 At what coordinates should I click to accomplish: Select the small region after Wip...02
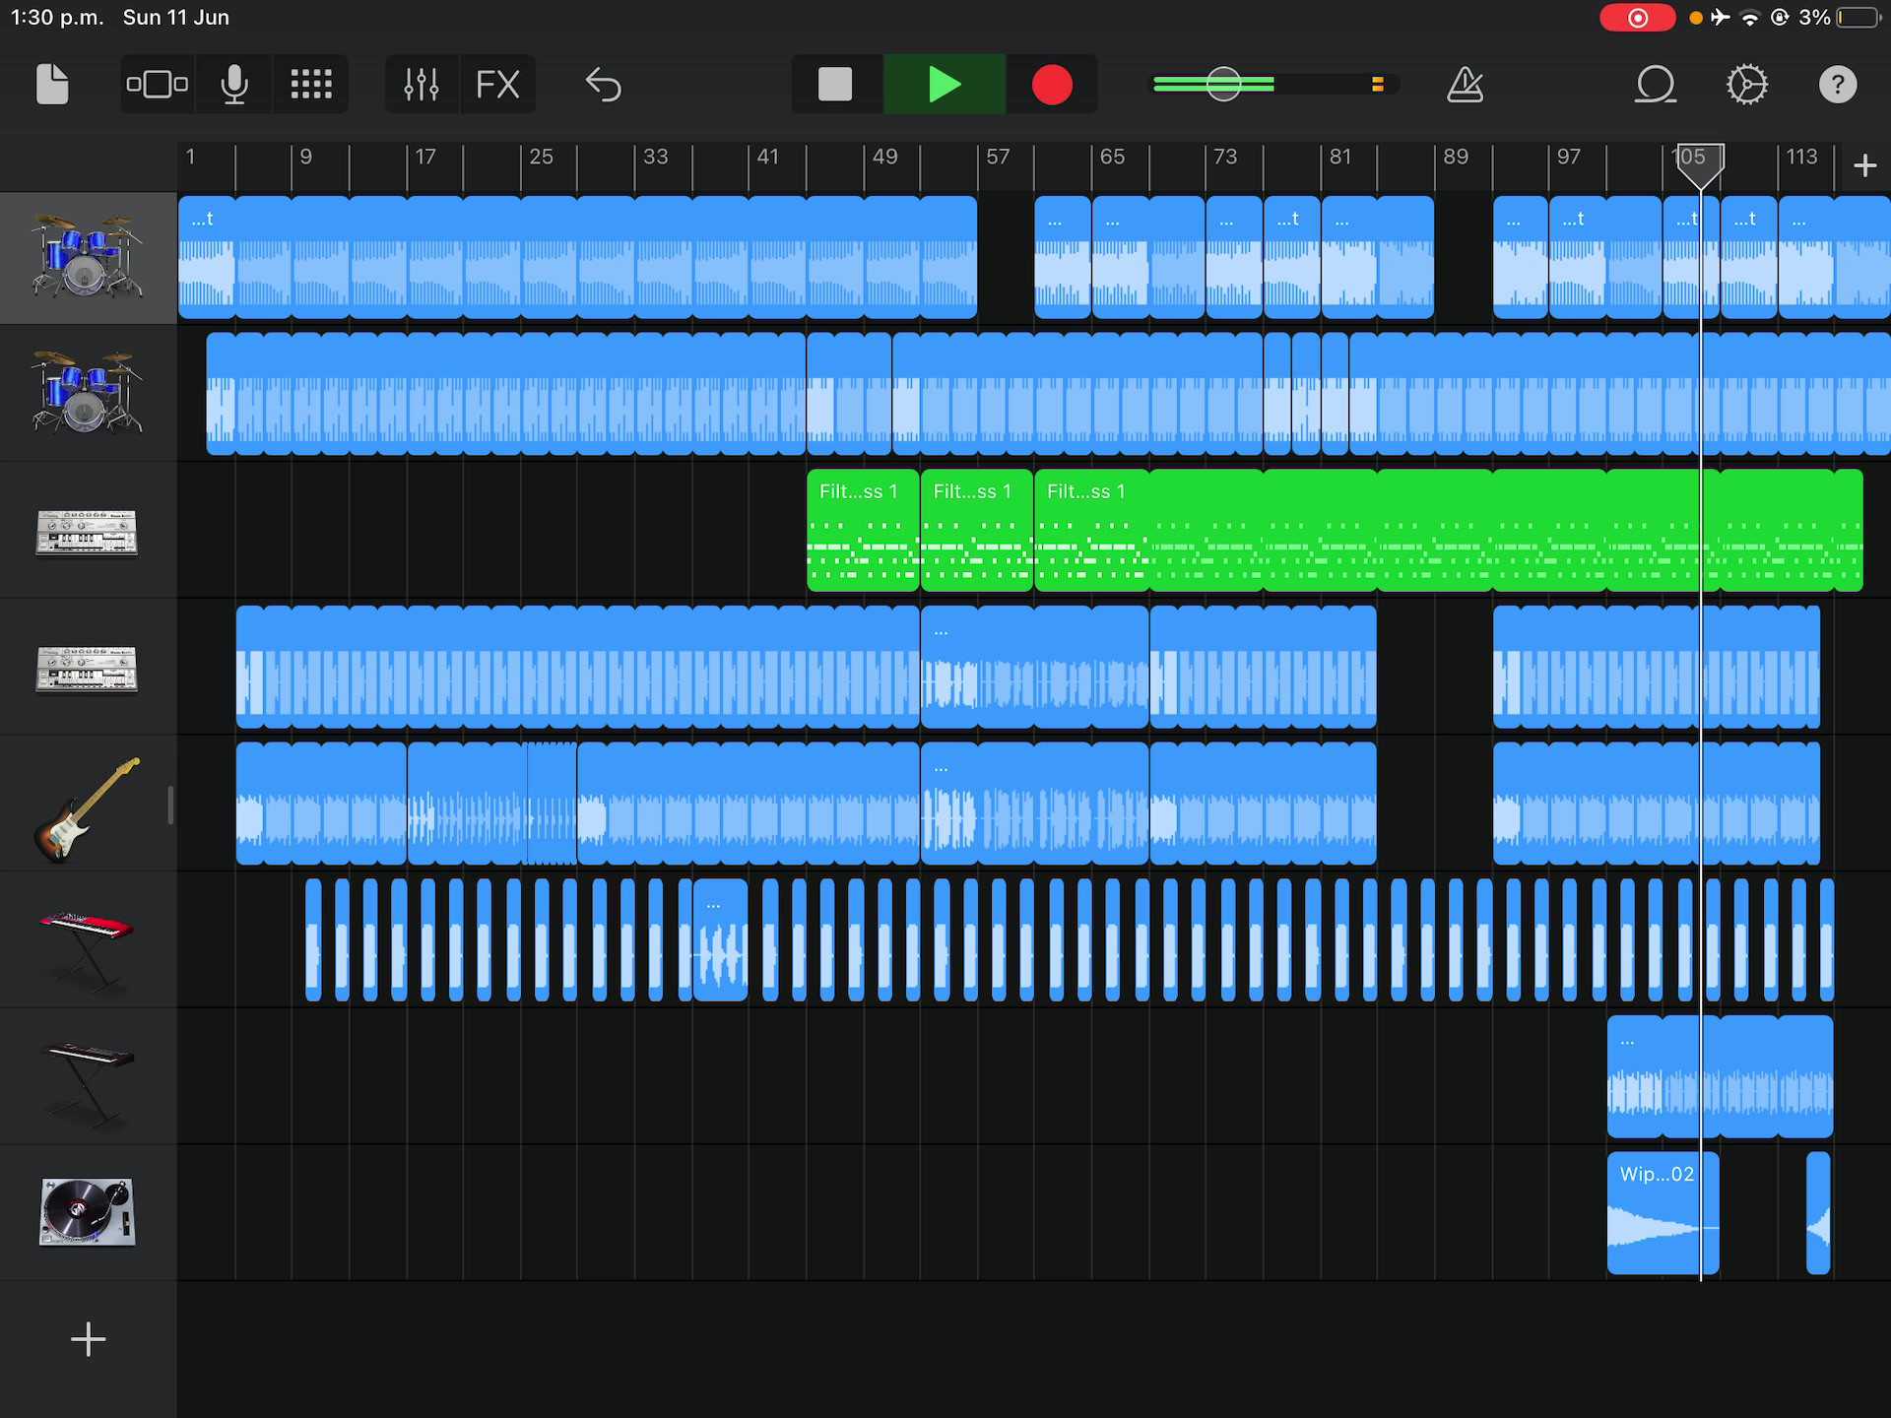click(1818, 1213)
